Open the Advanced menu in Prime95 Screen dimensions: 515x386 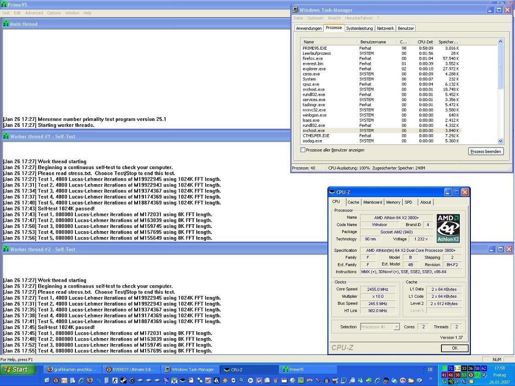34,13
